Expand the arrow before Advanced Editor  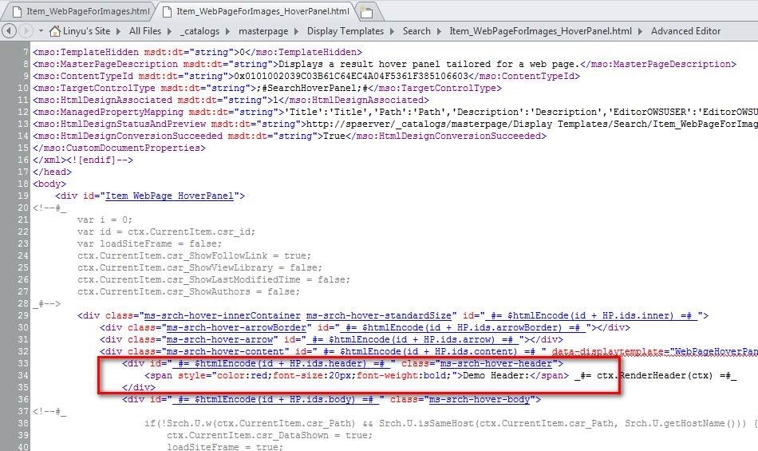pyautogui.click(x=640, y=31)
